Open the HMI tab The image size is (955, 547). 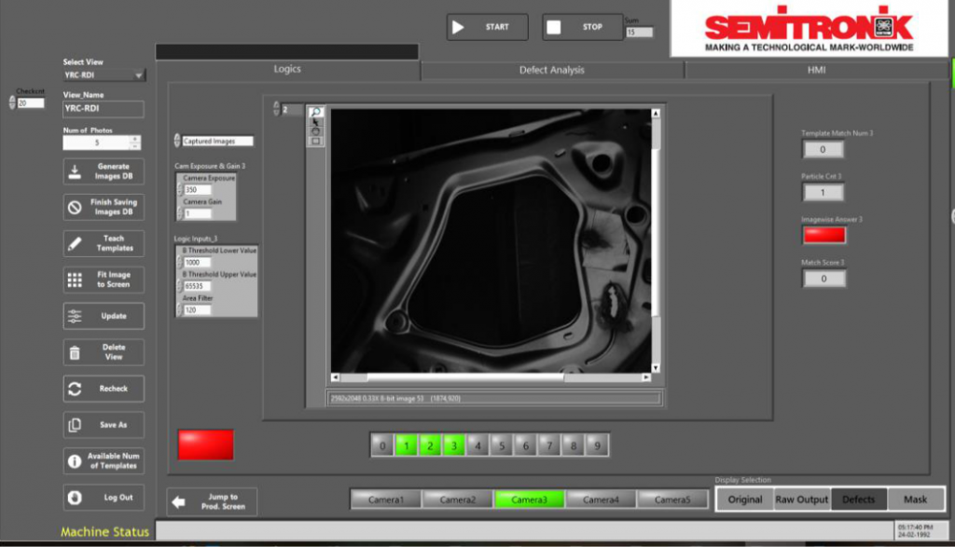[816, 70]
